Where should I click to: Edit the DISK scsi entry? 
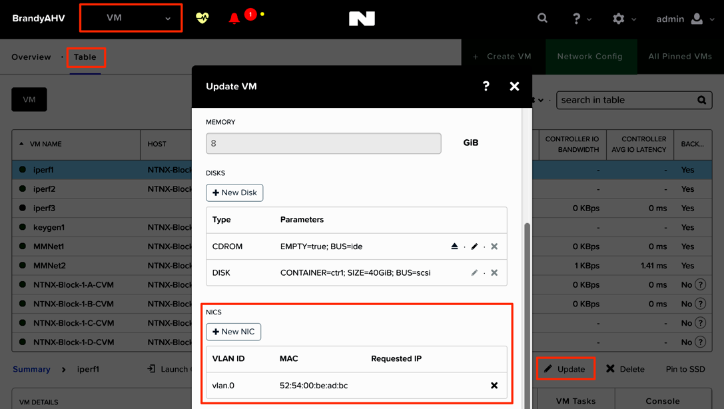474,272
